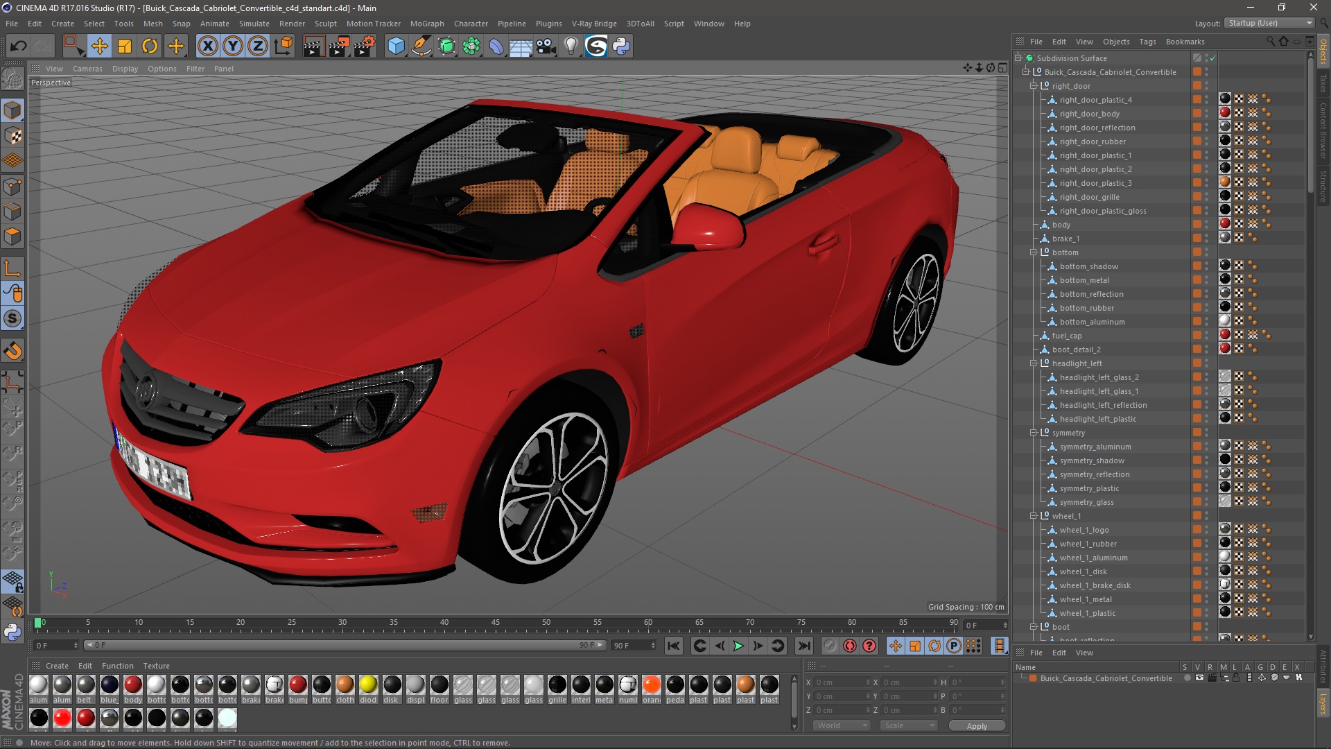Add a Cube primitive object

pos(396,46)
